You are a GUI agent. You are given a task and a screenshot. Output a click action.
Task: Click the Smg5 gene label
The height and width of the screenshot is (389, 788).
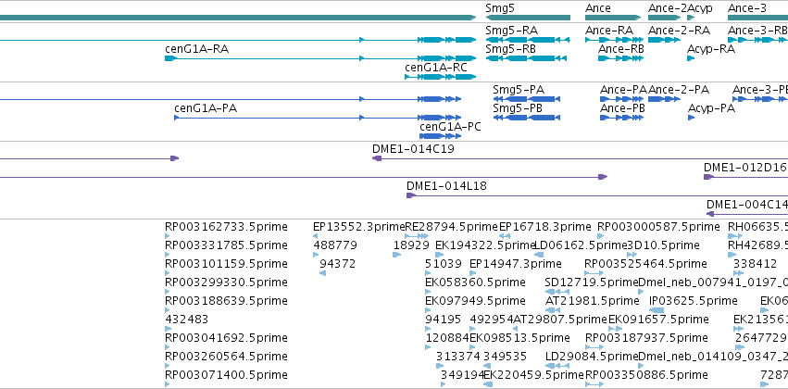pyautogui.click(x=500, y=8)
